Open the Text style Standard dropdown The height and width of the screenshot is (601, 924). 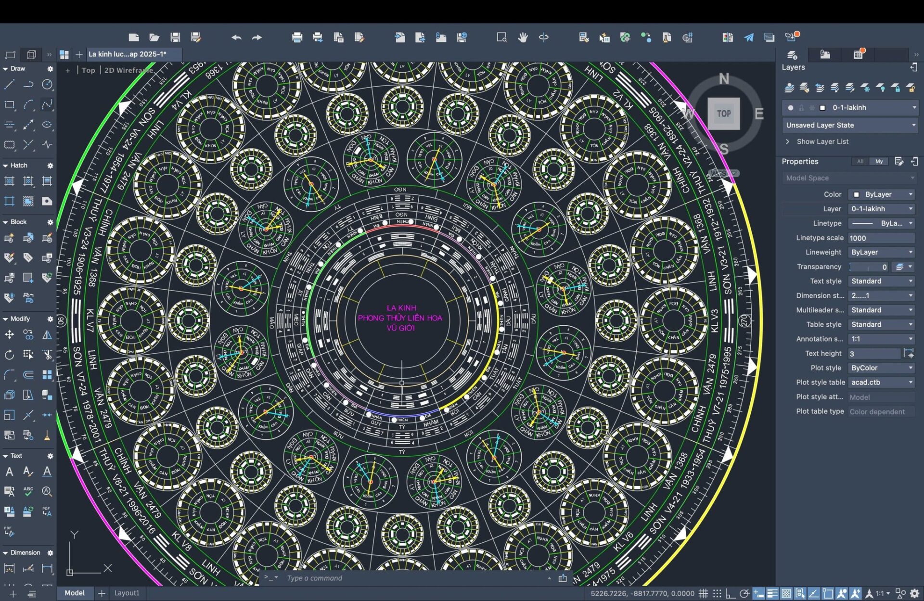click(881, 281)
